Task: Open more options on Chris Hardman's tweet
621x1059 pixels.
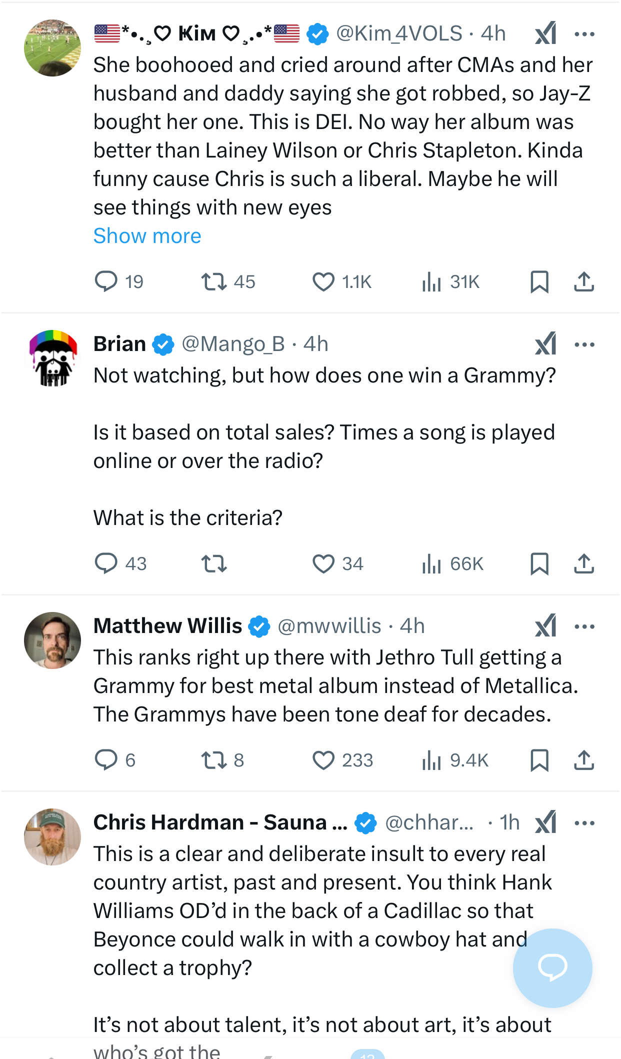Action: coord(584,822)
